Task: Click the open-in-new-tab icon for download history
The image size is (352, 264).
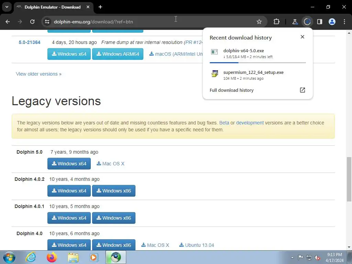Action: 302,90
